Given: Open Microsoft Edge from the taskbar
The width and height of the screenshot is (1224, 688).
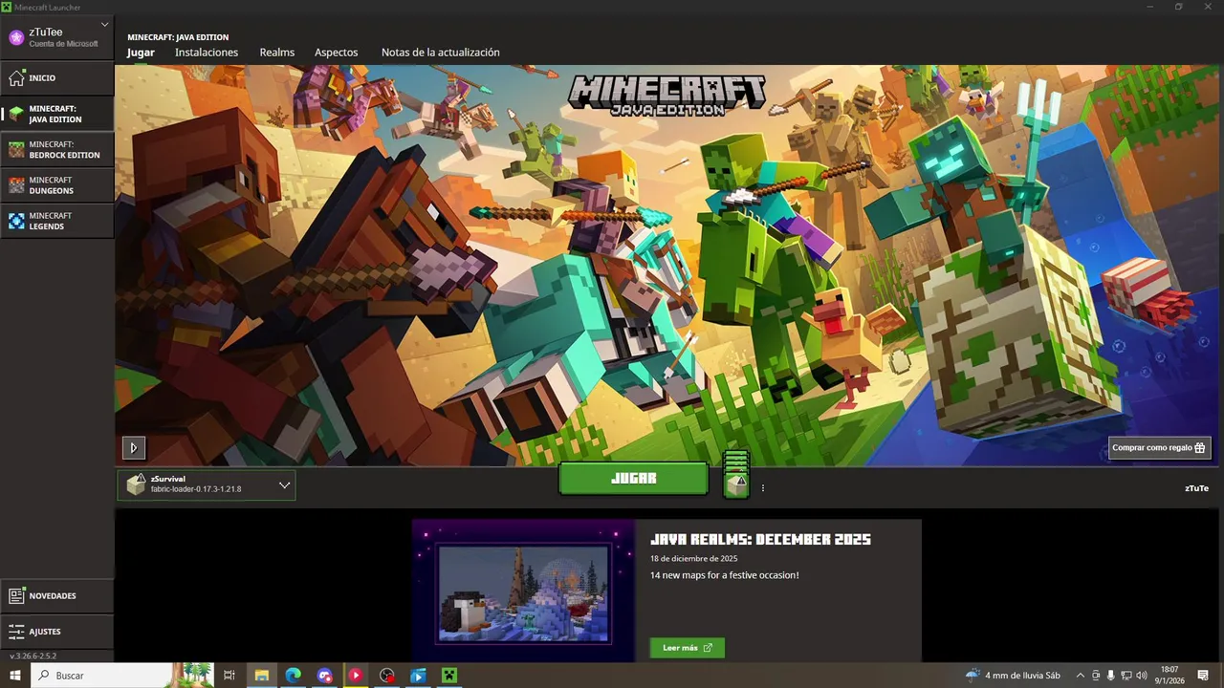Looking at the screenshot, I should (x=294, y=676).
